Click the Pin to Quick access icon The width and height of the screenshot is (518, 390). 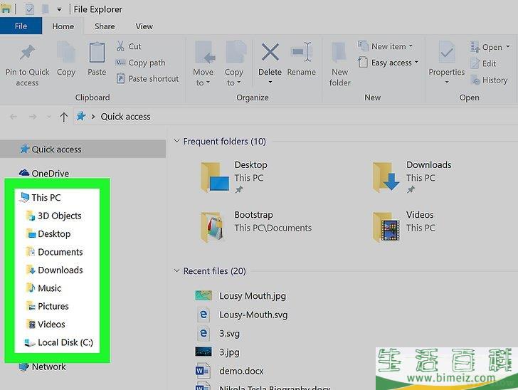pyautogui.click(x=27, y=54)
